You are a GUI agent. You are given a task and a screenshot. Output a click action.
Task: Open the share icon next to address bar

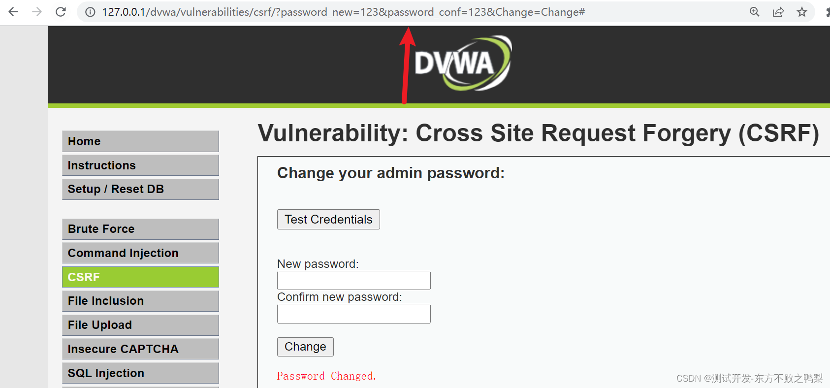coord(778,12)
